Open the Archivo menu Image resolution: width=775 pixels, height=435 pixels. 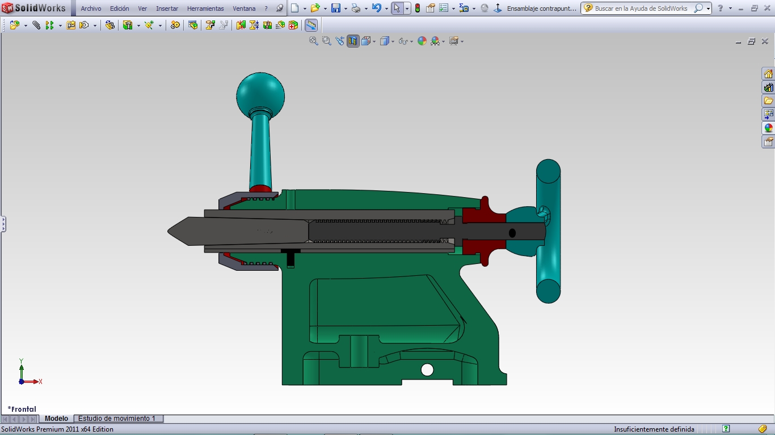(91, 8)
